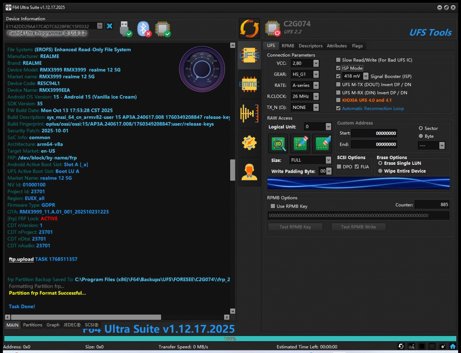
Task: Check Use RPMB Key
Action: coord(273,206)
